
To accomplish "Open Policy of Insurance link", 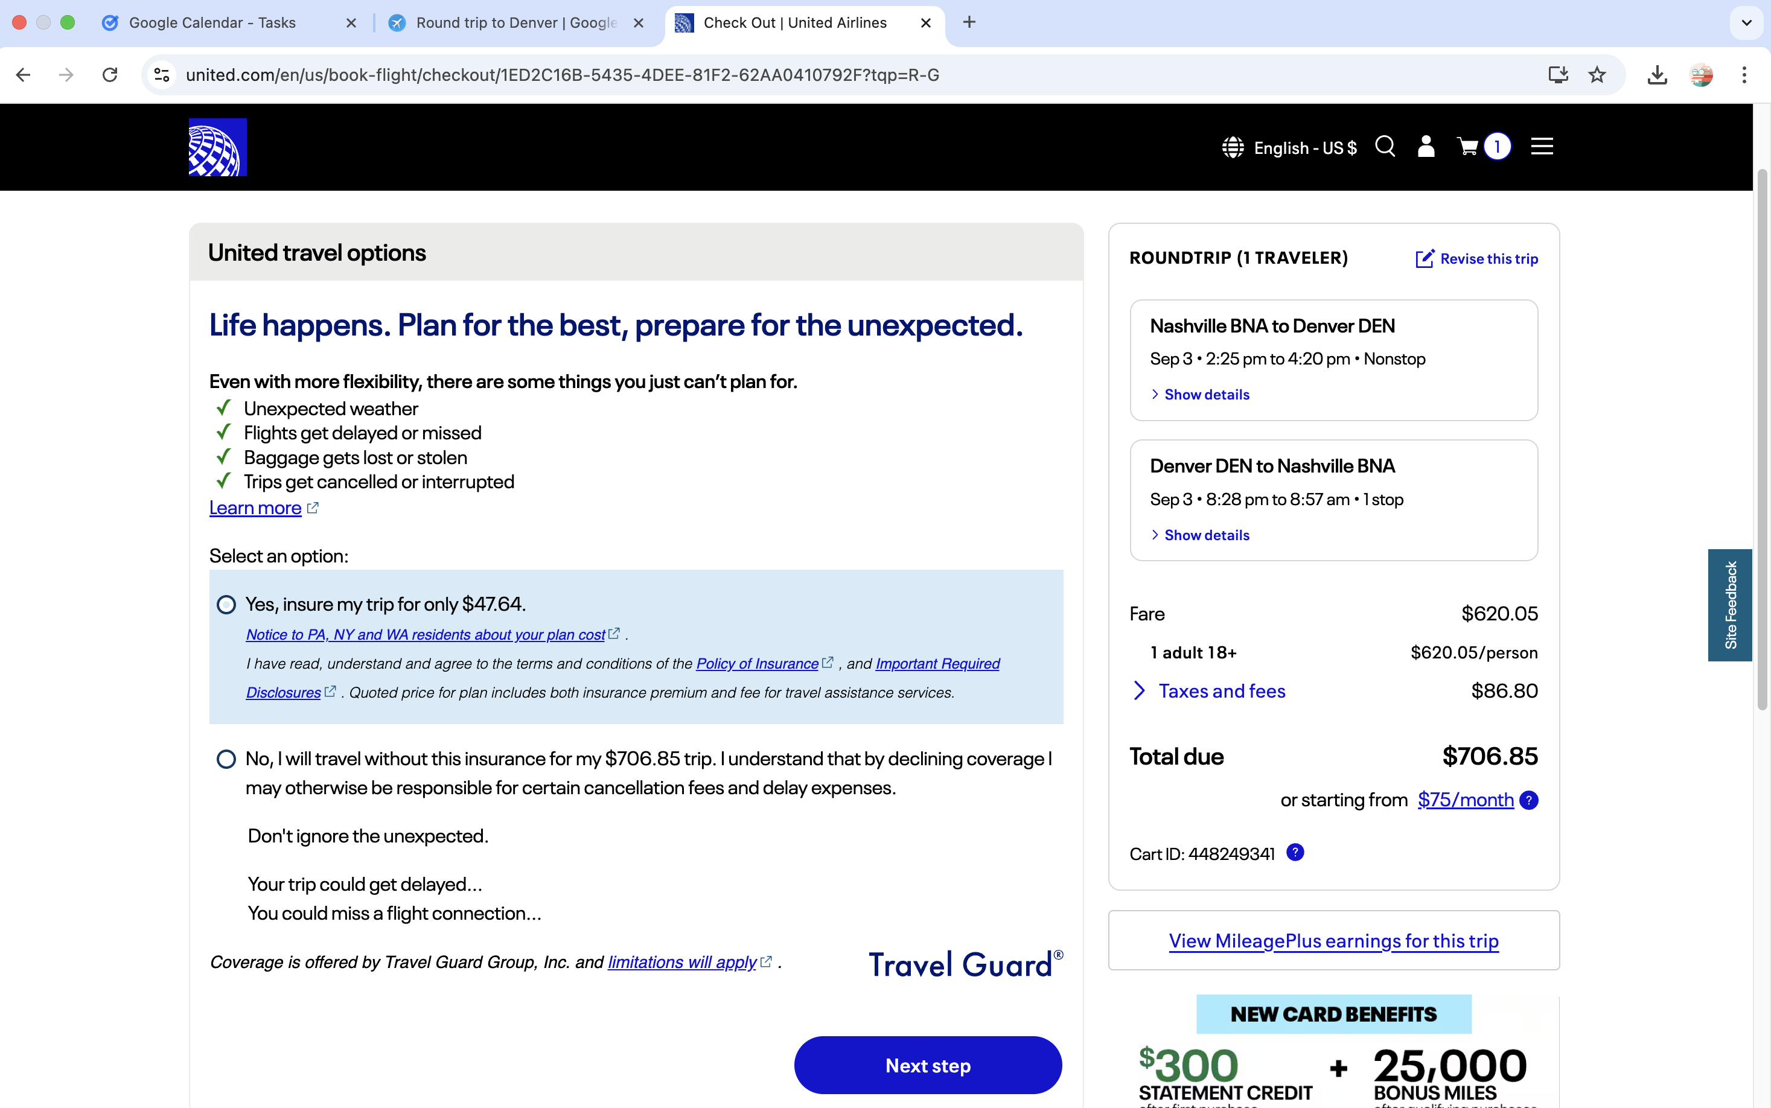I will pos(757,663).
